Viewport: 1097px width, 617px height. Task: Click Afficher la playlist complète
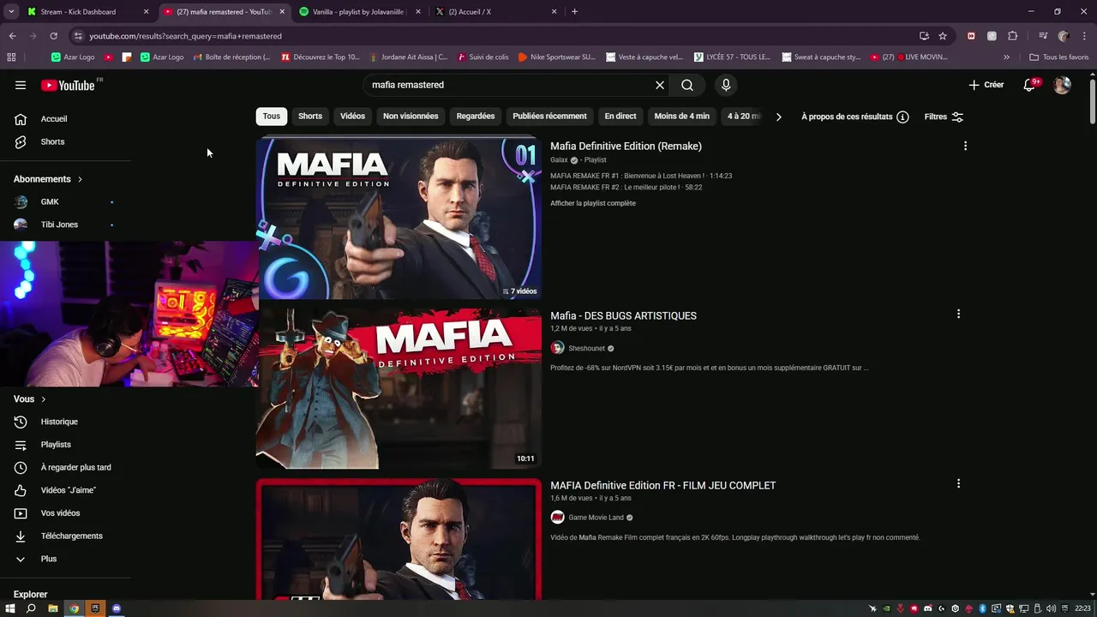click(x=593, y=203)
